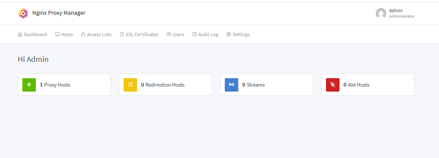Click the yellow shuffle Redirection Hosts icon
439x158 pixels.
(130, 85)
